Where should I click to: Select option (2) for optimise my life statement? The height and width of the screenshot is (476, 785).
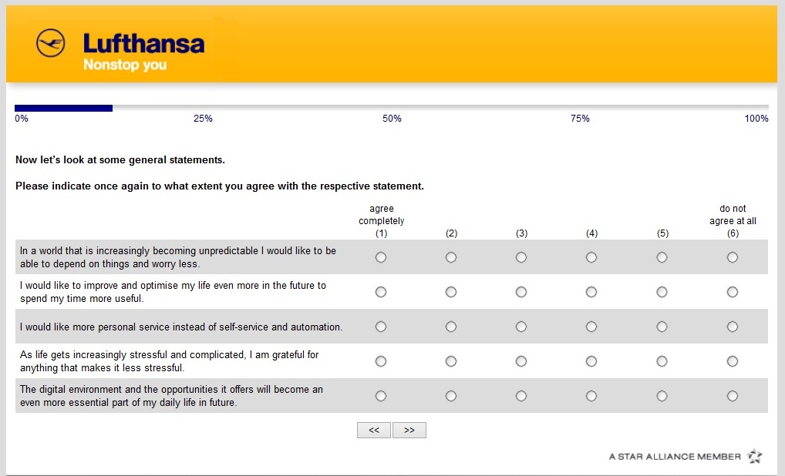pos(451,292)
